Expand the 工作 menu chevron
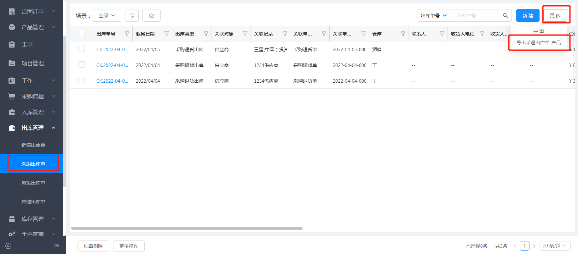 (x=54, y=80)
